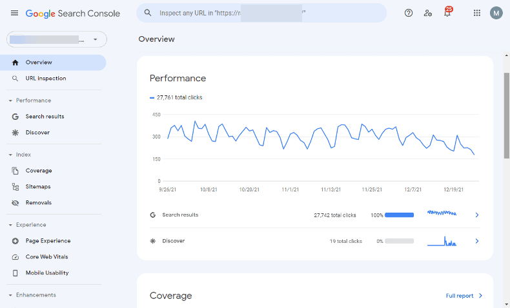Open the hamburger main menu
The width and height of the screenshot is (510, 308).
(x=14, y=13)
